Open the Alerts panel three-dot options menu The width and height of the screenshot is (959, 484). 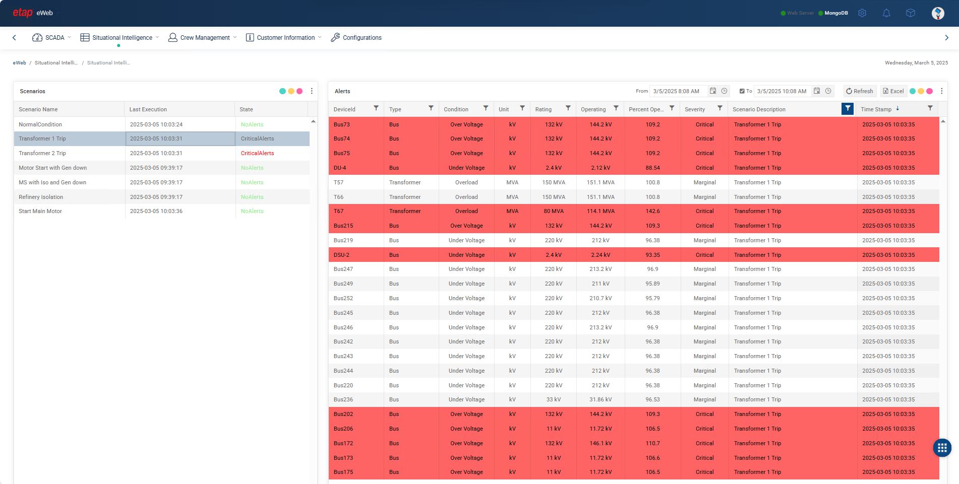click(941, 91)
